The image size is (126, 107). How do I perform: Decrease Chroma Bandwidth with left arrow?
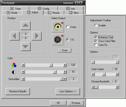93,87
